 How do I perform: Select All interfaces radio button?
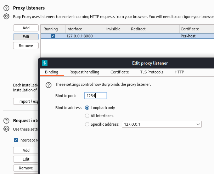(87, 116)
